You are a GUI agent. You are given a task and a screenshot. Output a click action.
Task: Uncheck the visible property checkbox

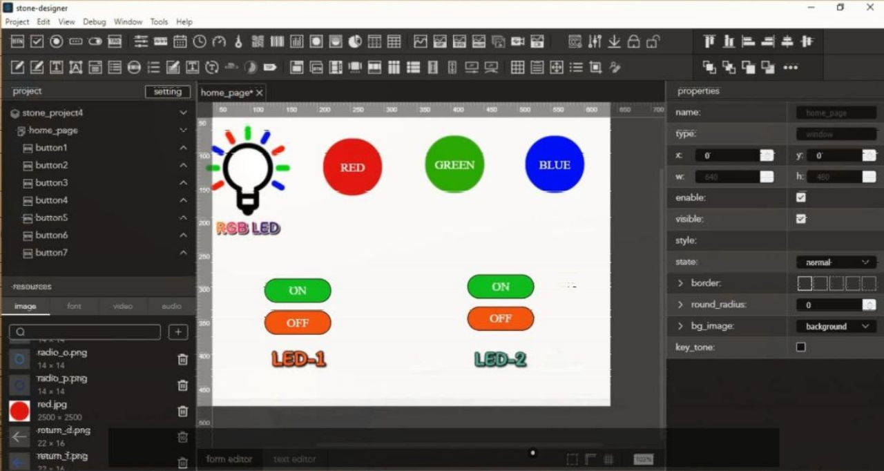[801, 219]
